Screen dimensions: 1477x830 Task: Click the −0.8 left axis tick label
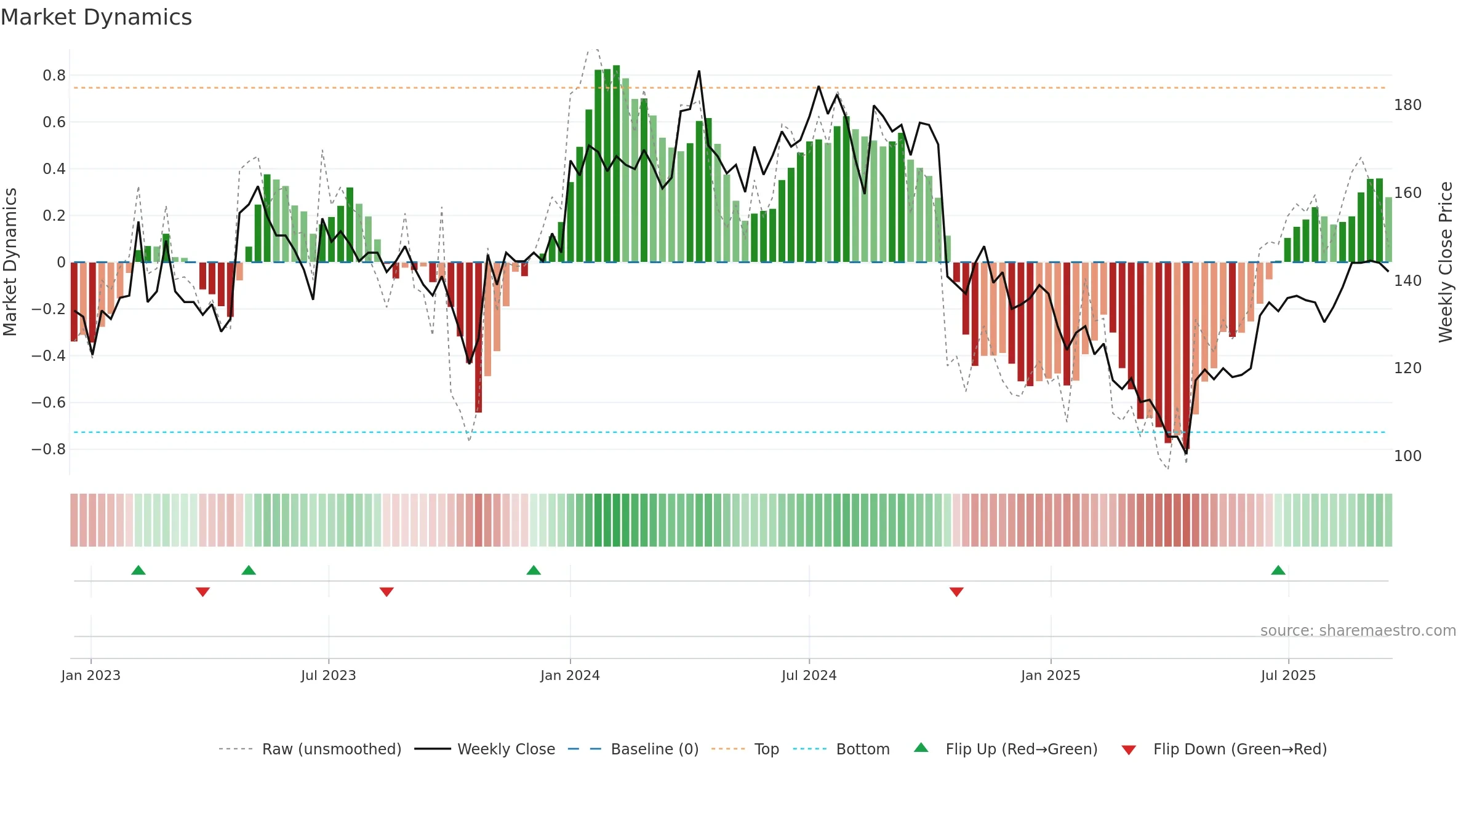point(49,449)
